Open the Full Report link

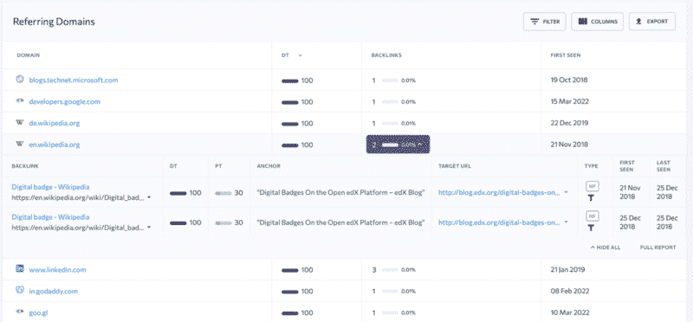657,248
